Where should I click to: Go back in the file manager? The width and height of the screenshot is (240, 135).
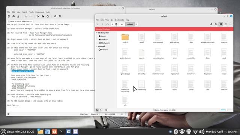click(x=98, y=24)
